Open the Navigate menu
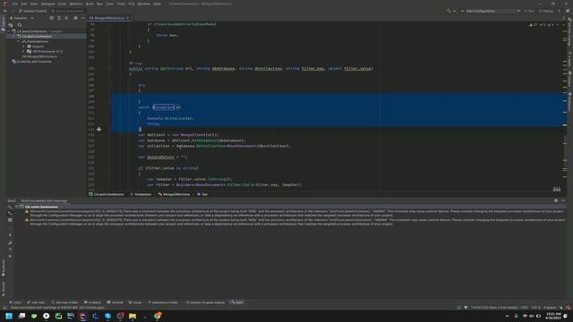This screenshot has width=573, height=322. coord(47,4)
